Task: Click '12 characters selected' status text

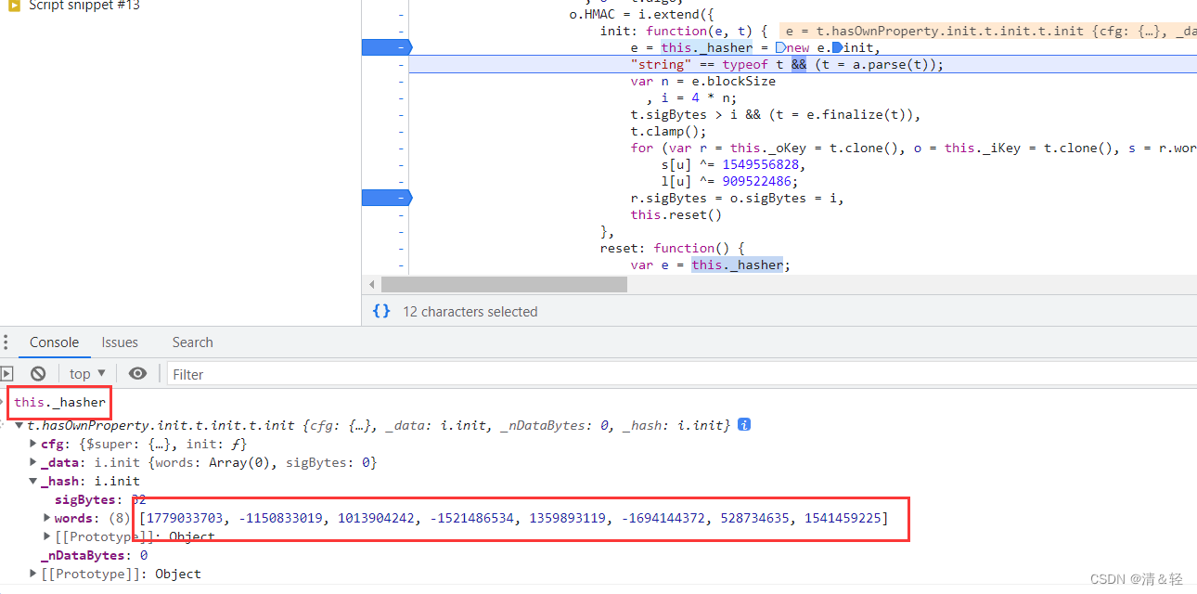Action: pyautogui.click(x=470, y=312)
